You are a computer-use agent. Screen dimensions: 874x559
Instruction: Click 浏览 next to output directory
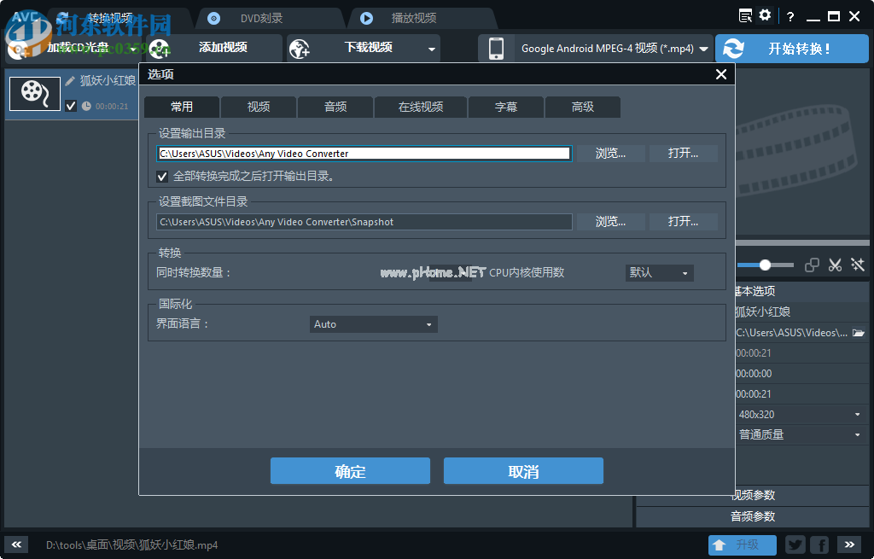pos(610,153)
